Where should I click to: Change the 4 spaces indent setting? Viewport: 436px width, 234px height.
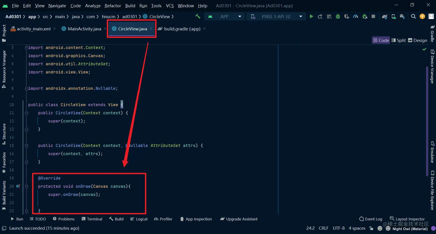coord(357,228)
